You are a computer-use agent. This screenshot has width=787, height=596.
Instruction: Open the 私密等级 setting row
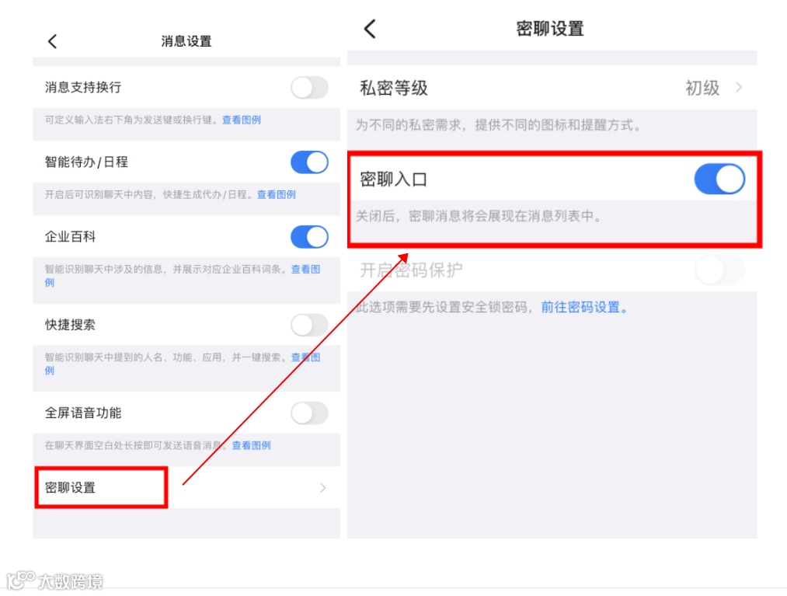point(552,87)
